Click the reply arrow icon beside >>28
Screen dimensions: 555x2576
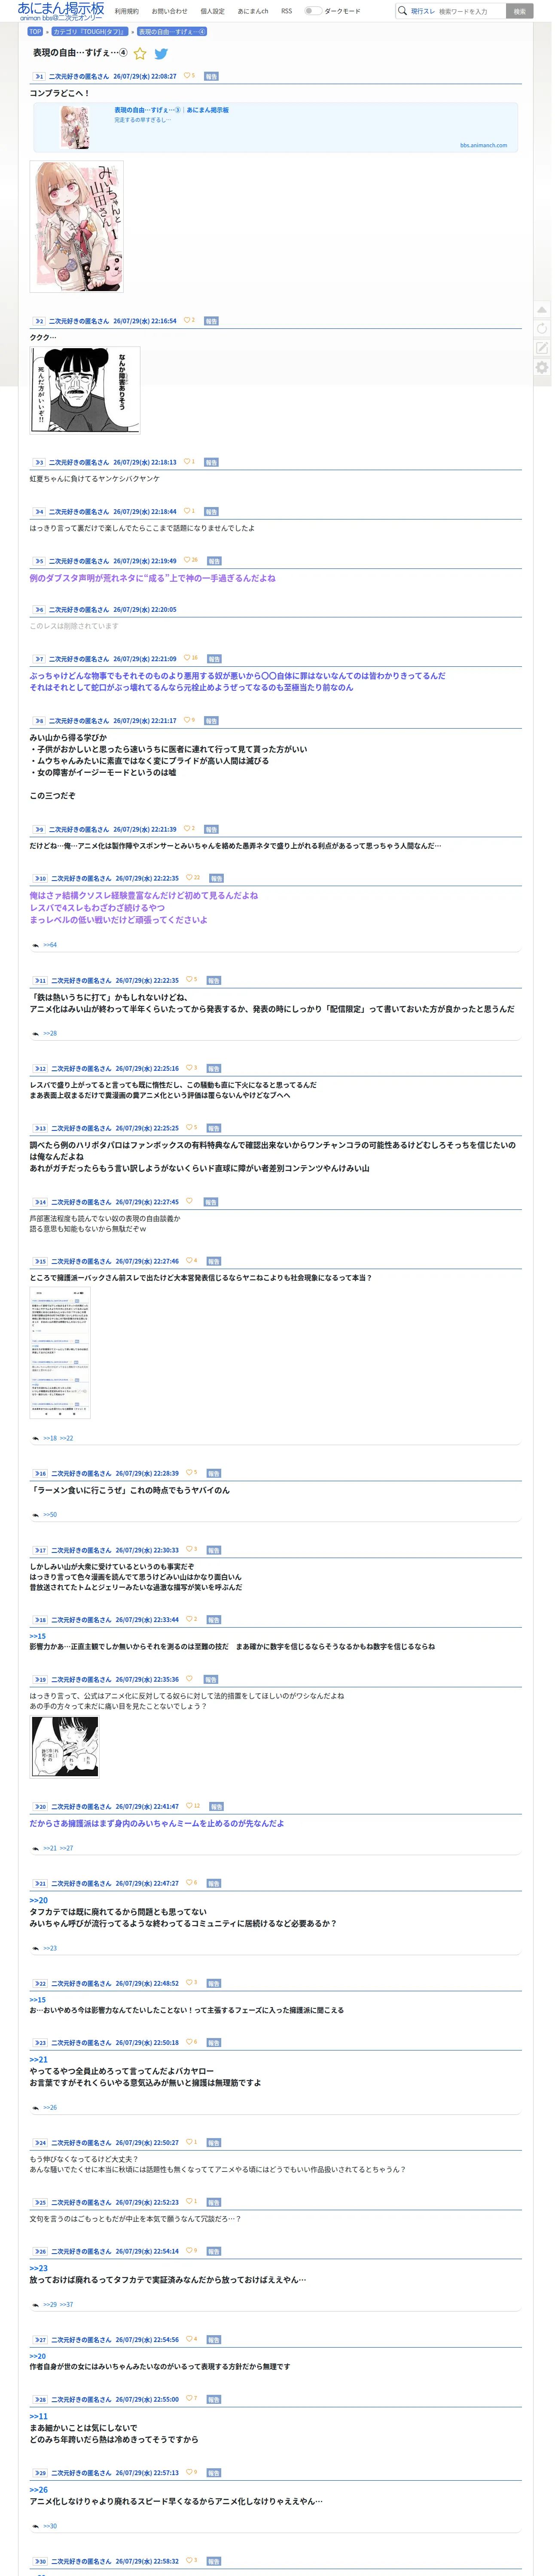(x=36, y=1033)
